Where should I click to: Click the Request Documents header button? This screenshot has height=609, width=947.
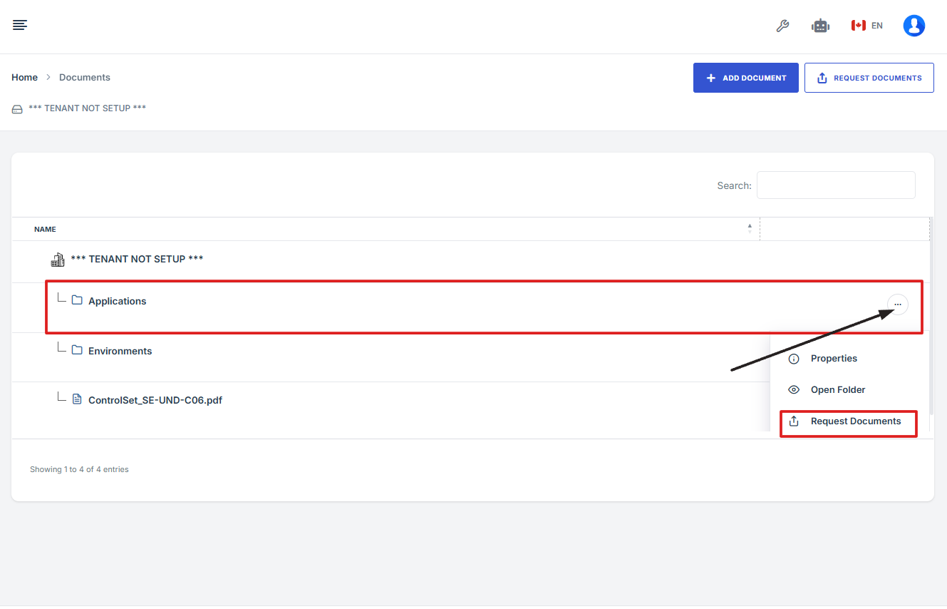pos(869,78)
